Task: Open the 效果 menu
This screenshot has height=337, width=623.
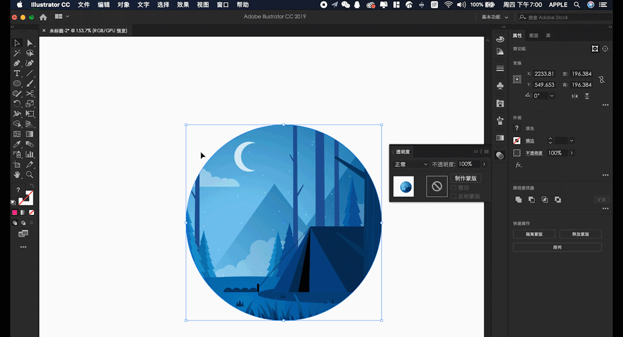Action: pyautogui.click(x=183, y=5)
